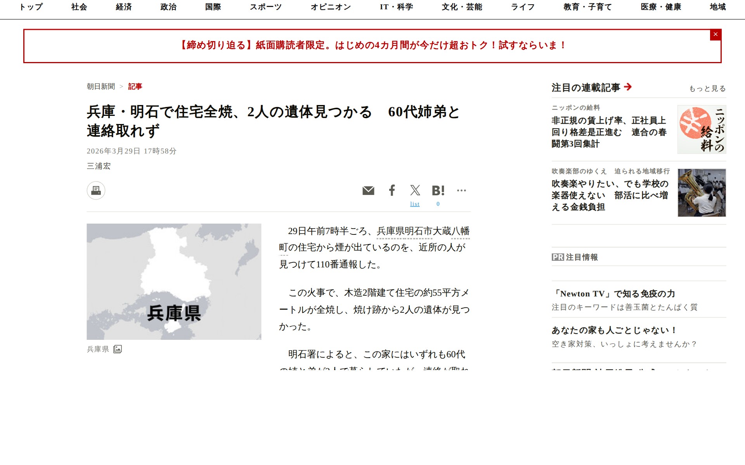The image size is (745, 465).
Task: Click the subscription promo banner text
Action: pyautogui.click(x=372, y=45)
